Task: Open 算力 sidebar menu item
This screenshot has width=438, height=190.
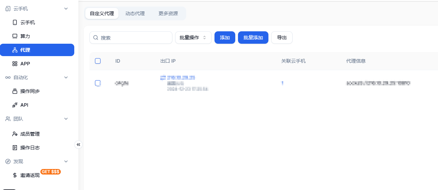Action: click(37, 36)
